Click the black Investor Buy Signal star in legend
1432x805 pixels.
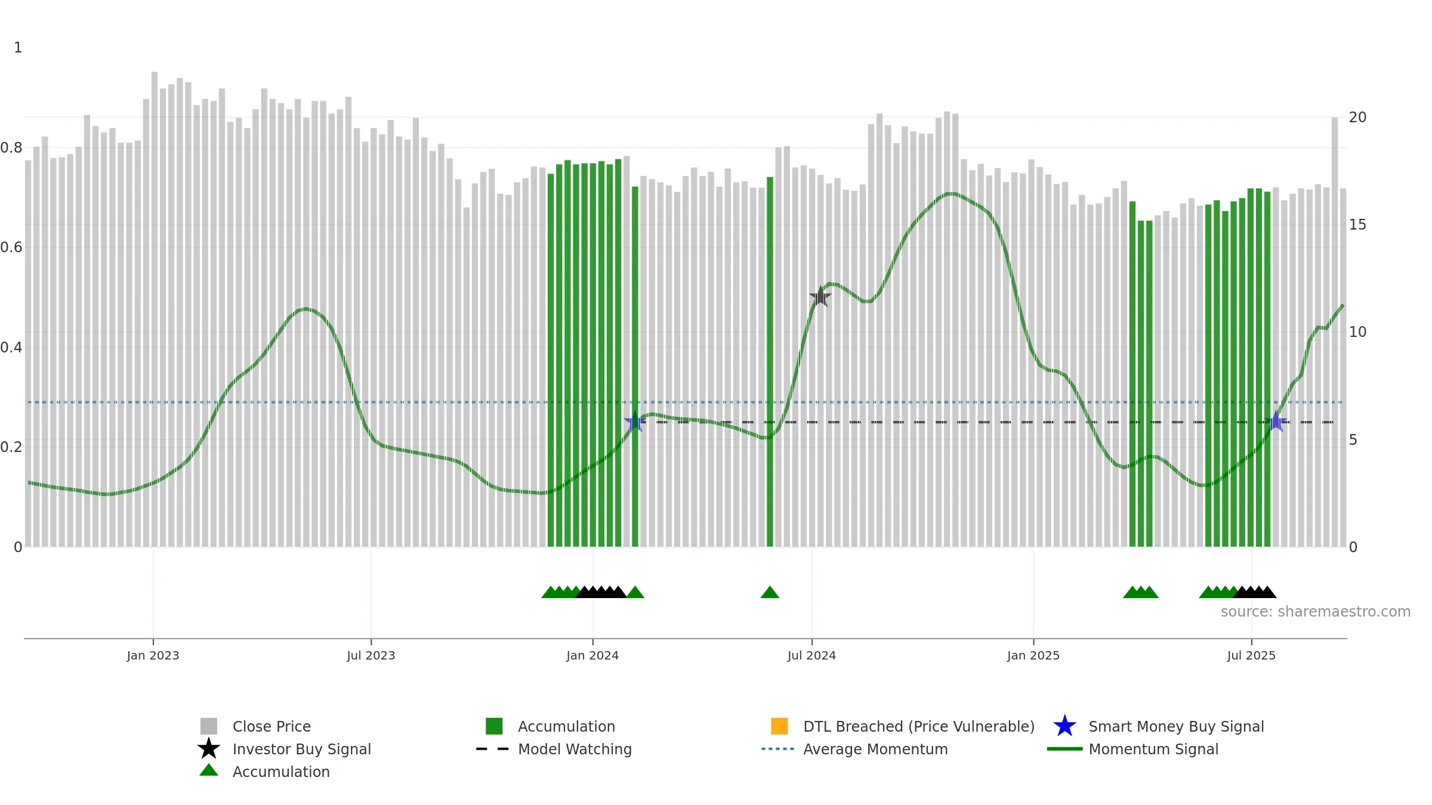coord(209,748)
